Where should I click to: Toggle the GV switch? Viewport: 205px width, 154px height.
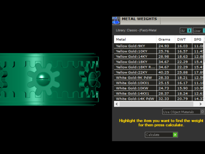[186, 30]
